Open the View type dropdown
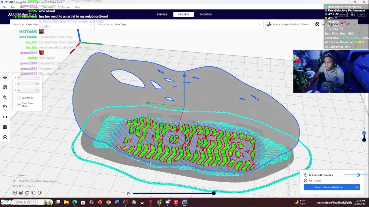The width and height of the screenshot is (369, 207). (x=52, y=24)
